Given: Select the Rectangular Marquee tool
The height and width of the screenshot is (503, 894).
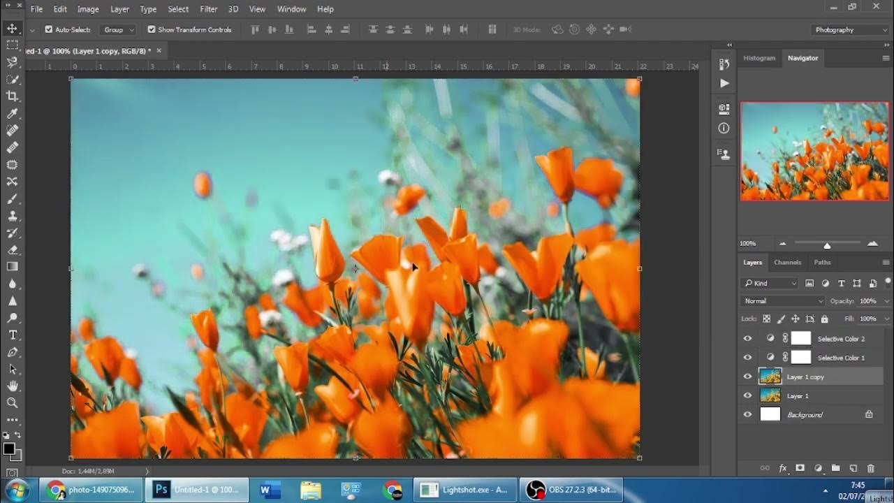Looking at the screenshot, I should [12, 45].
